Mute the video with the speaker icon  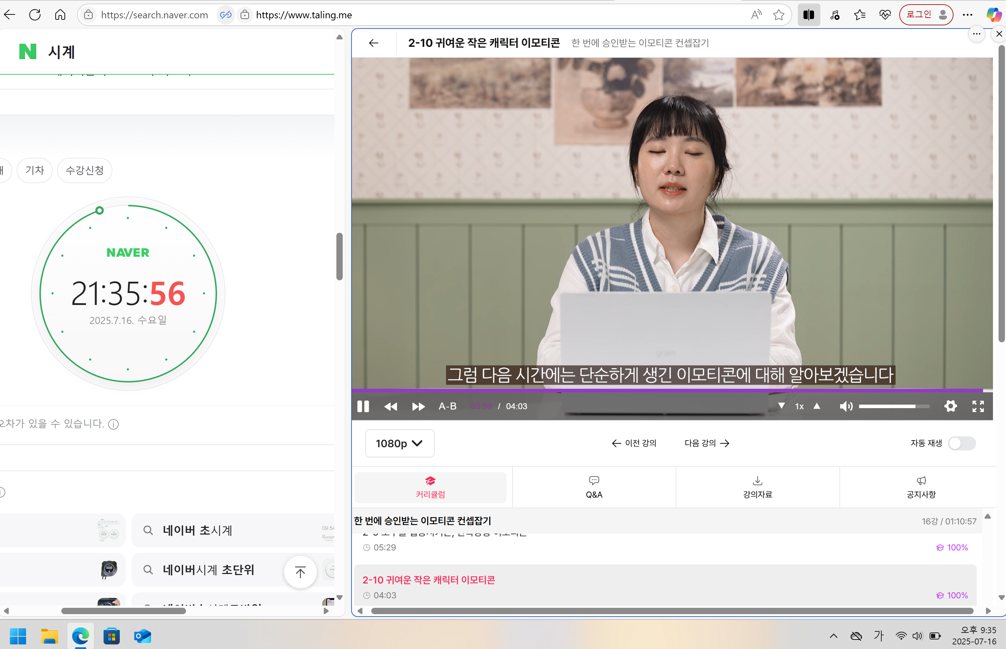(846, 406)
